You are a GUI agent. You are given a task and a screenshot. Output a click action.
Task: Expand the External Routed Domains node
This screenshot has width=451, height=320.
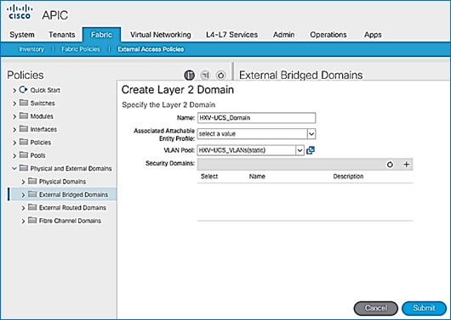23,208
